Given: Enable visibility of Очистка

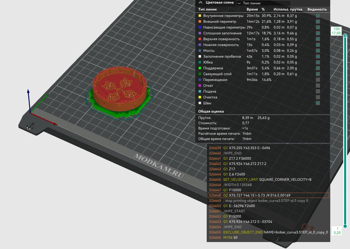Looking at the screenshot, I should (x=318, y=97).
